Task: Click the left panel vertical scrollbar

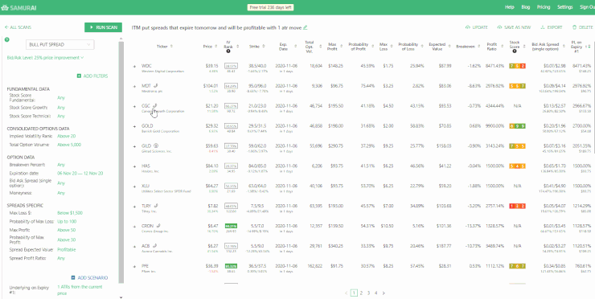Action: tap(121, 162)
